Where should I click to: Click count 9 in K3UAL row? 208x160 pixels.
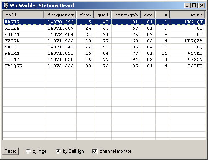point(166,28)
